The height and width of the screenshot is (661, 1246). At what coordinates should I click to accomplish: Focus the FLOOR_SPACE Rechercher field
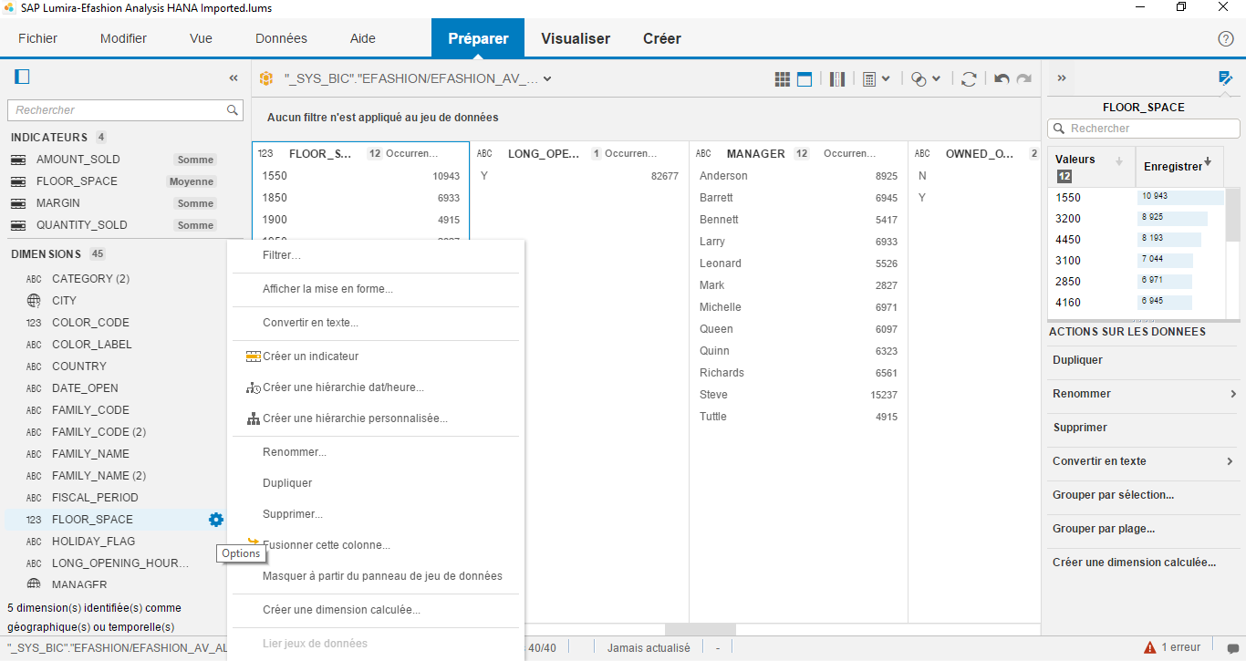[1144, 129]
